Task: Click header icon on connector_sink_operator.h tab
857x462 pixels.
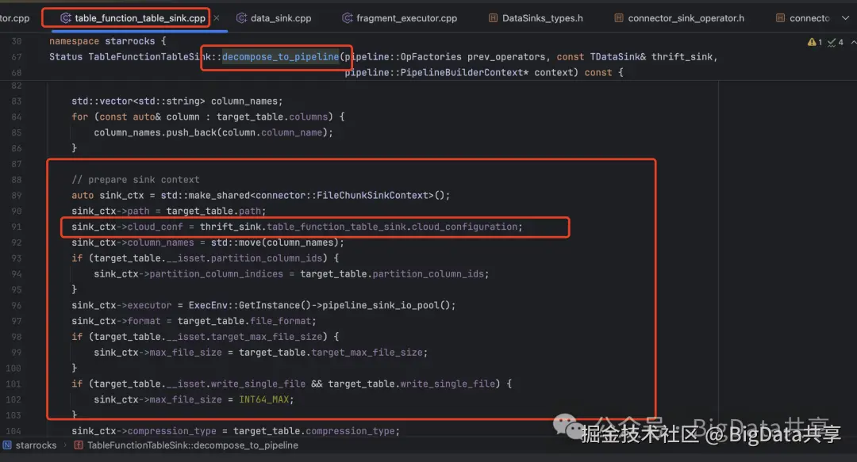Action: pos(618,18)
